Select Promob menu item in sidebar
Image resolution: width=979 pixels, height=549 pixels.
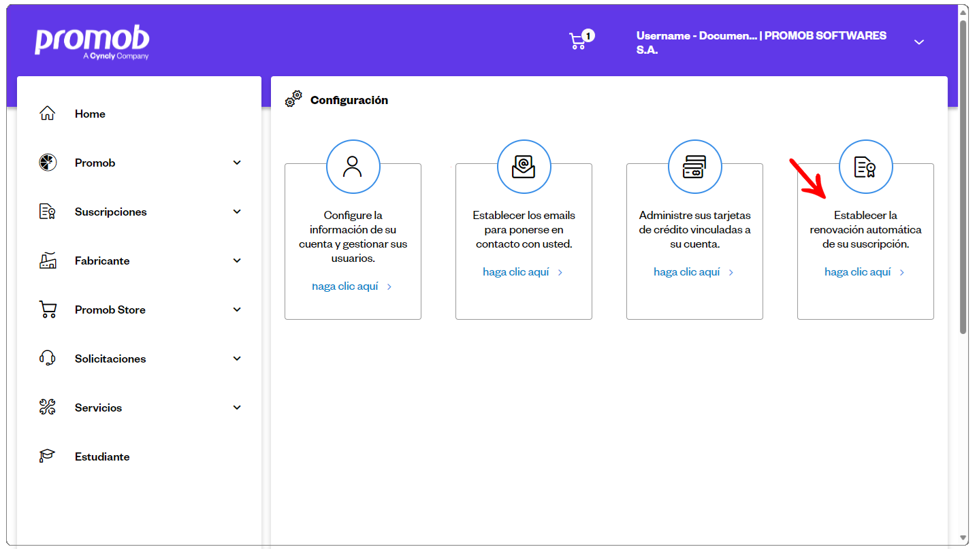[95, 163]
